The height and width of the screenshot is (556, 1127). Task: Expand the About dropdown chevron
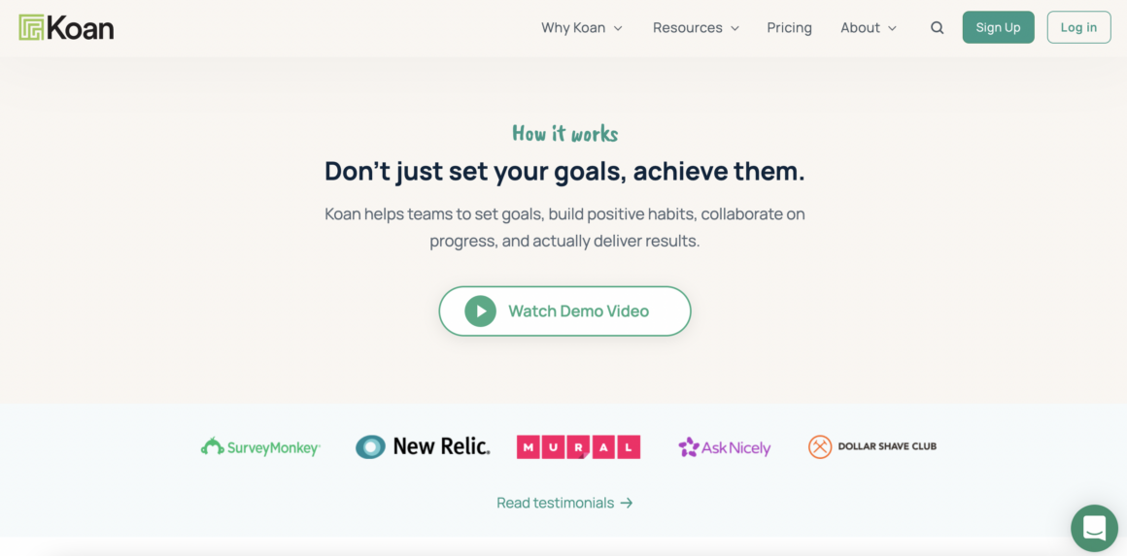click(892, 29)
